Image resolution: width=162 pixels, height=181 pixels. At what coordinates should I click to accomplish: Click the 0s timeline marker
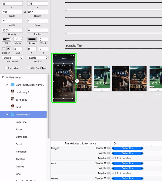115,143
